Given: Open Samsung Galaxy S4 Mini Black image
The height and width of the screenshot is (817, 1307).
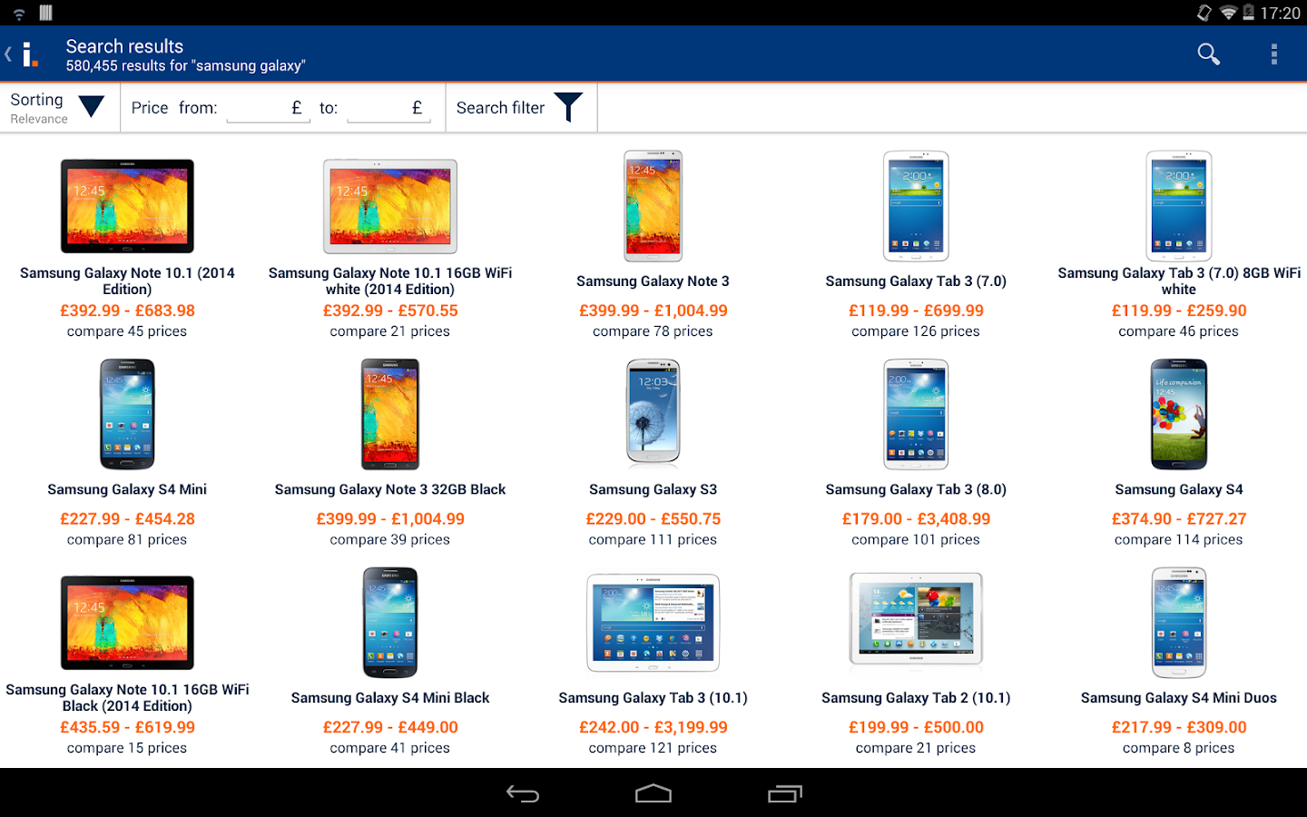Looking at the screenshot, I should (x=390, y=623).
